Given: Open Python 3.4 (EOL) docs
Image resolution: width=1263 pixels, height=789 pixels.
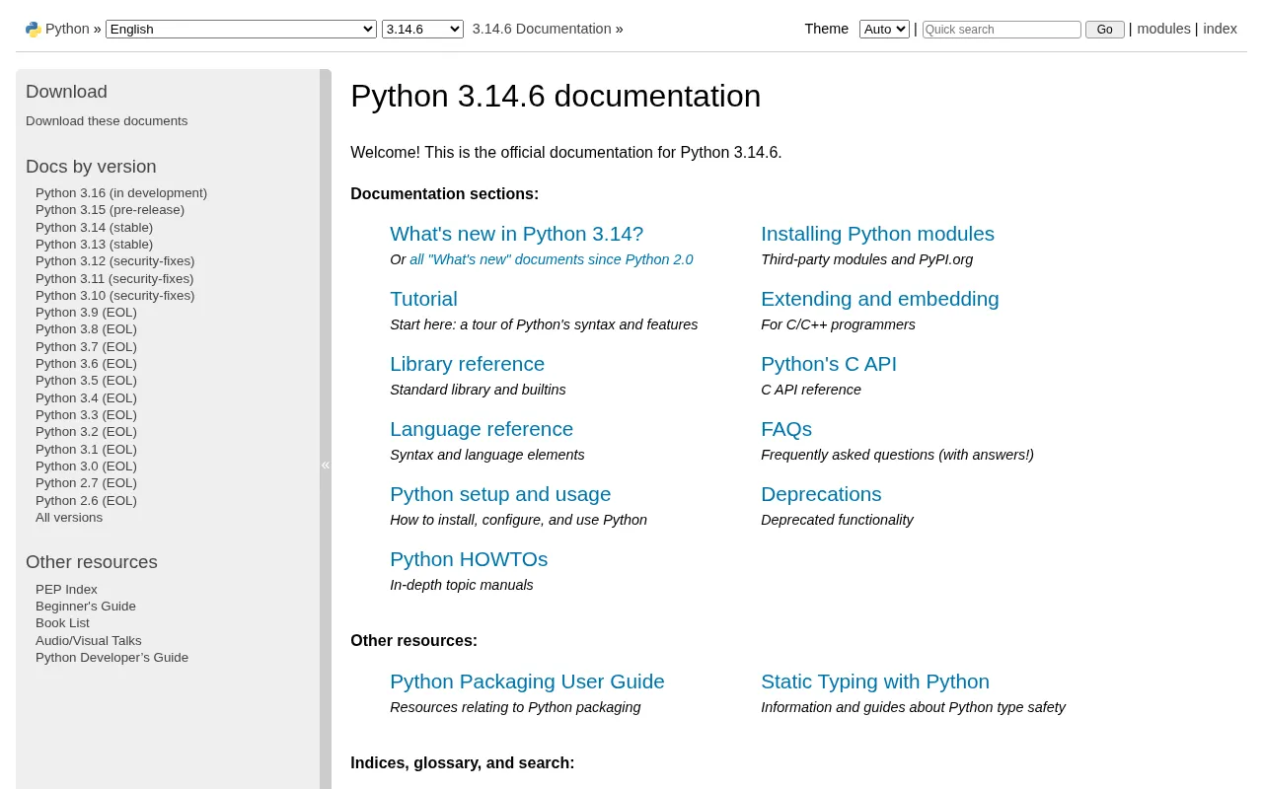Looking at the screenshot, I should pyautogui.click(x=86, y=397).
